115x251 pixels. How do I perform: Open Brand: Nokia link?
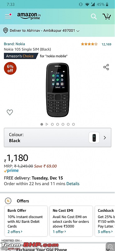[x=14, y=44]
